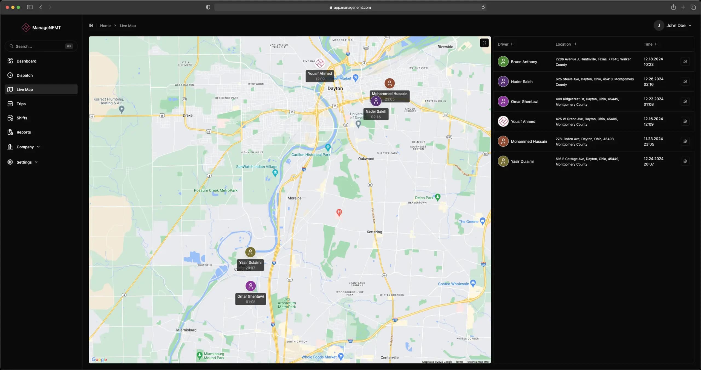Image resolution: width=701 pixels, height=370 pixels.
Task: Select Trips in the sidebar navigation
Action: 22,104
